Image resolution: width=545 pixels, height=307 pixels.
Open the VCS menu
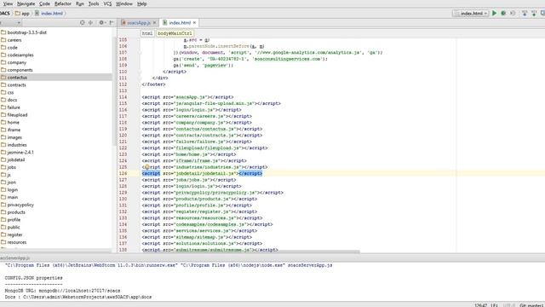click(108, 3)
